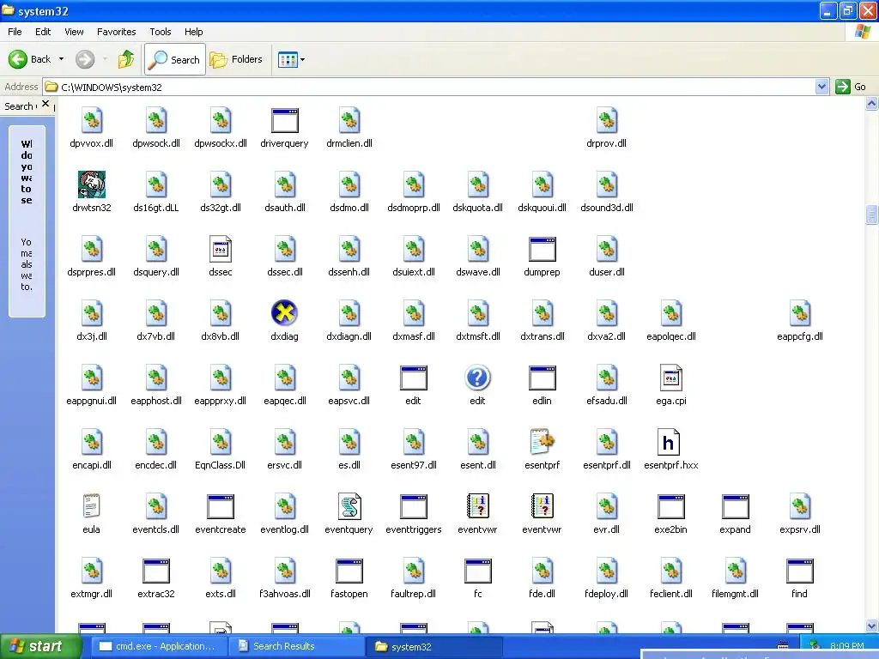The image size is (879, 659).
Task: Click the system32 taskbar button
Action: pos(434,646)
